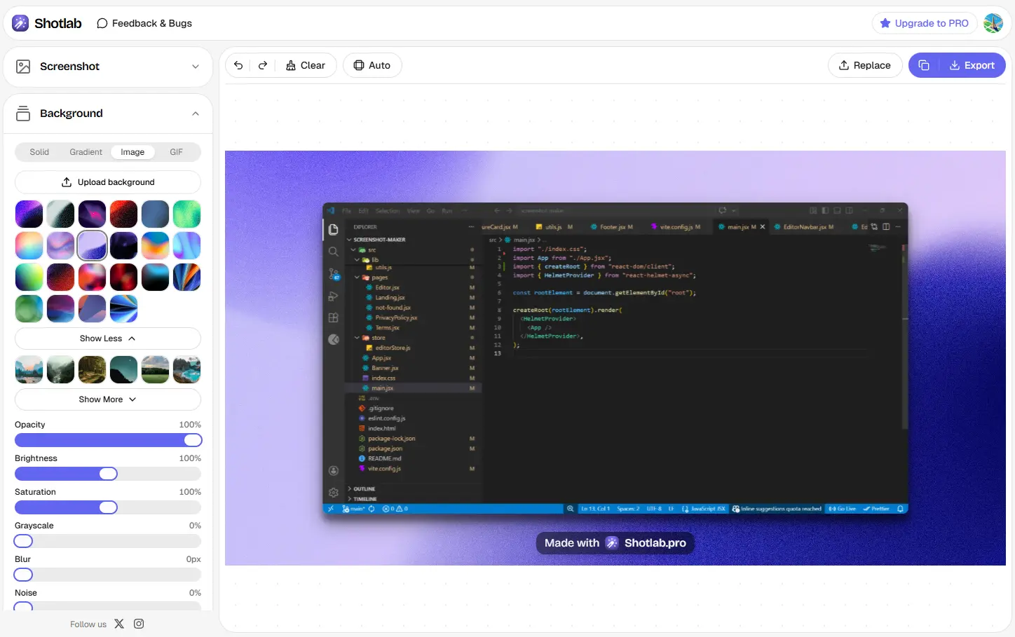Choose the green circular rings background thumbnail
1015x637 pixels.
29,308
